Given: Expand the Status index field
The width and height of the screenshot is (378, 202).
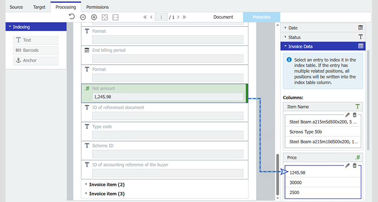Looking at the screenshot, I should (x=323, y=37).
